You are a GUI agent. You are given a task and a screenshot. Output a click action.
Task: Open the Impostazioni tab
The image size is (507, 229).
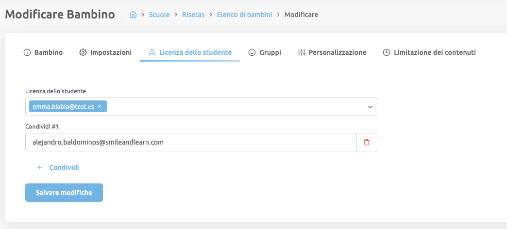[x=111, y=52]
